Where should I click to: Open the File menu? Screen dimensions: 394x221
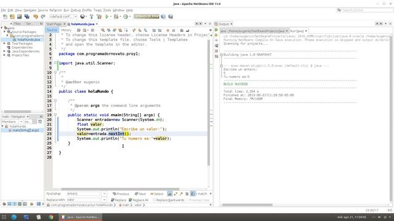coord(3,10)
